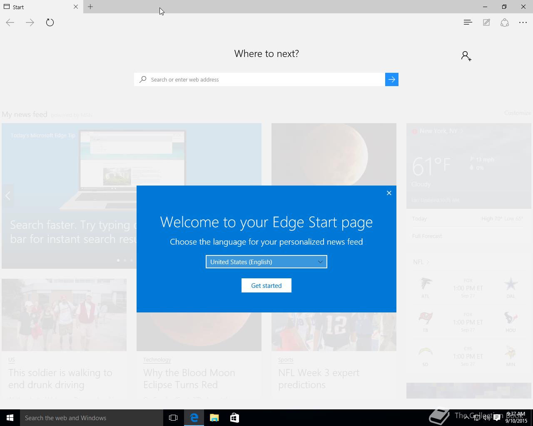
Task: Open 'Why the Blood Moon Eclipse Turns Red'
Action: click(x=189, y=379)
